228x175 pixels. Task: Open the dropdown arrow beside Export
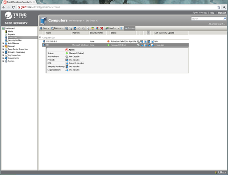[118, 28]
